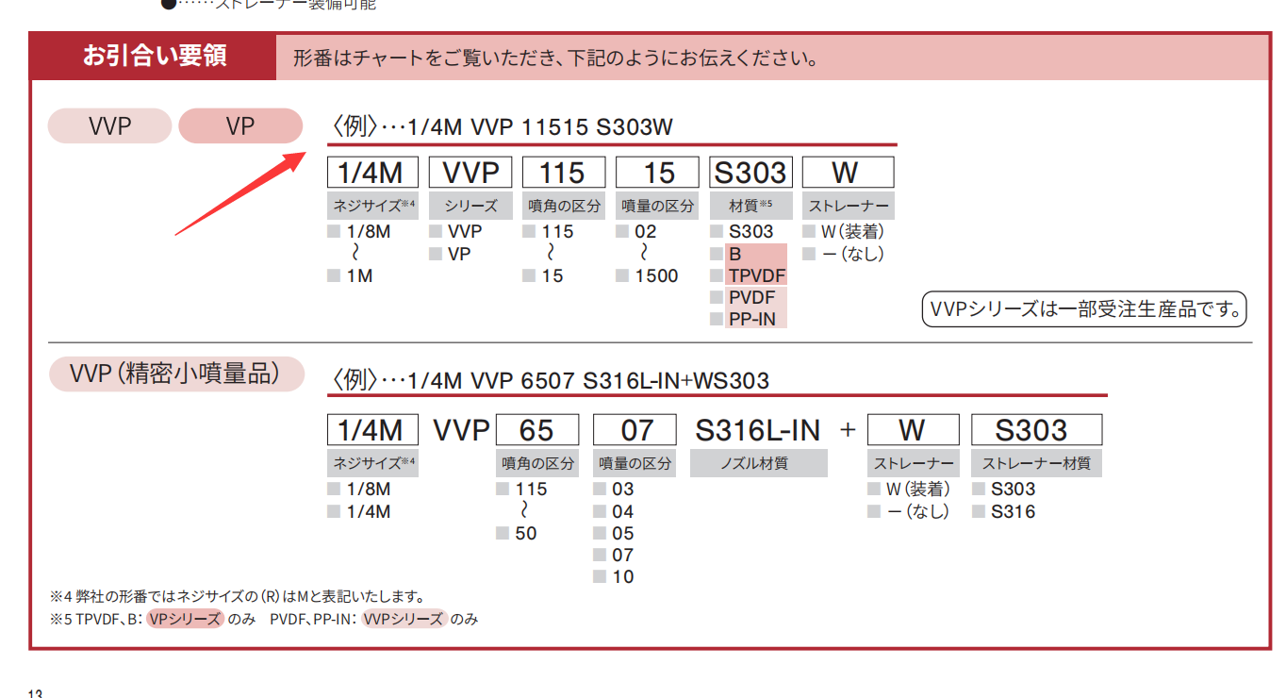Check the PP-IN material option

717,319
